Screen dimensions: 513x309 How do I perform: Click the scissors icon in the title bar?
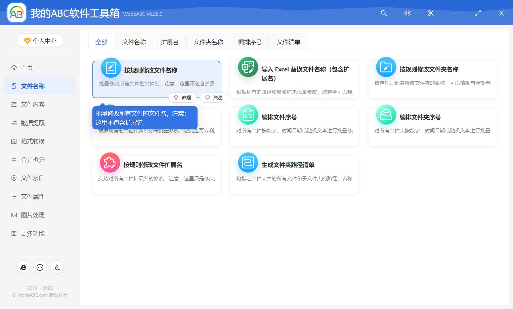[431, 13]
